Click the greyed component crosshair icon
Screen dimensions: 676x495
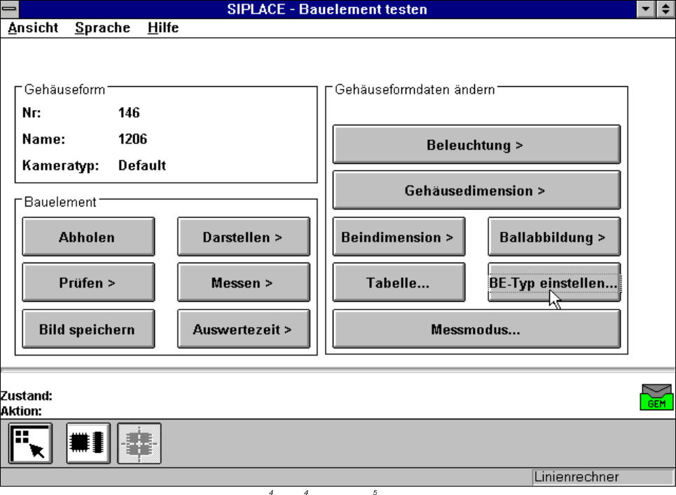(x=139, y=443)
